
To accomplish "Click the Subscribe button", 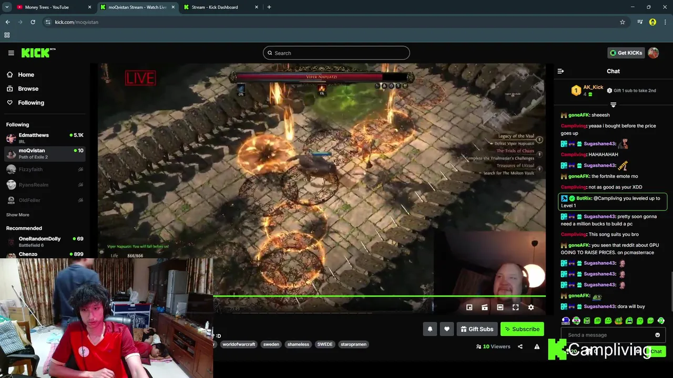I will point(522,329).
